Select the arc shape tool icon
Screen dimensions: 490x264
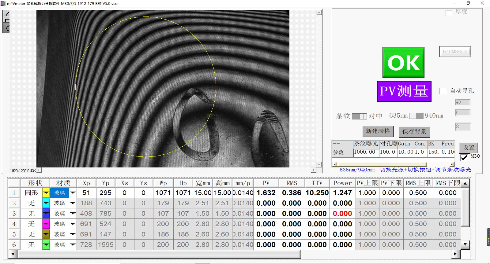[6, 13]
